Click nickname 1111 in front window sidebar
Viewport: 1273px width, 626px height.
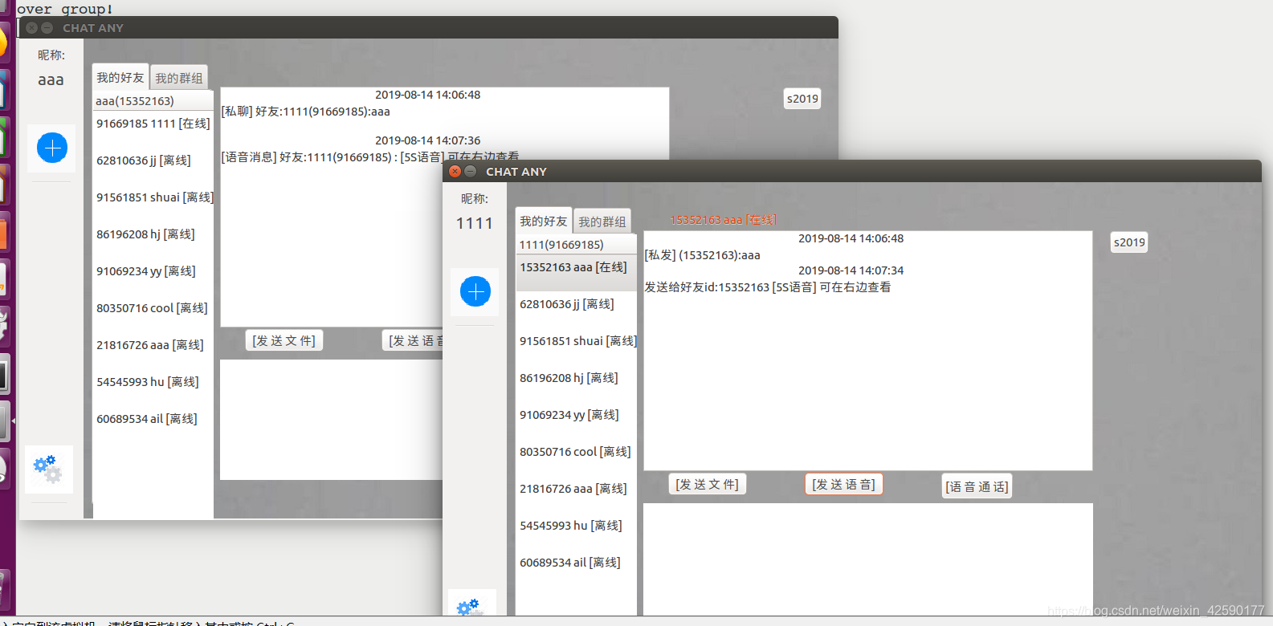pyautogui.click(x=475, y=223)
